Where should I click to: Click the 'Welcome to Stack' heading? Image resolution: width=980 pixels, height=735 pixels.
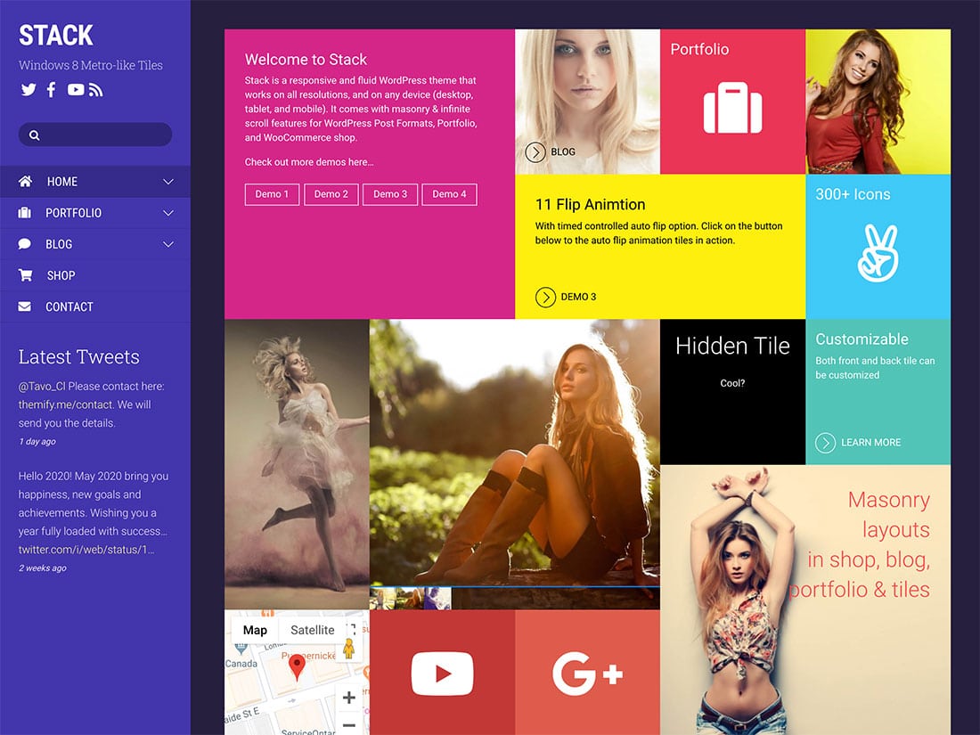[x=306, y=60]
